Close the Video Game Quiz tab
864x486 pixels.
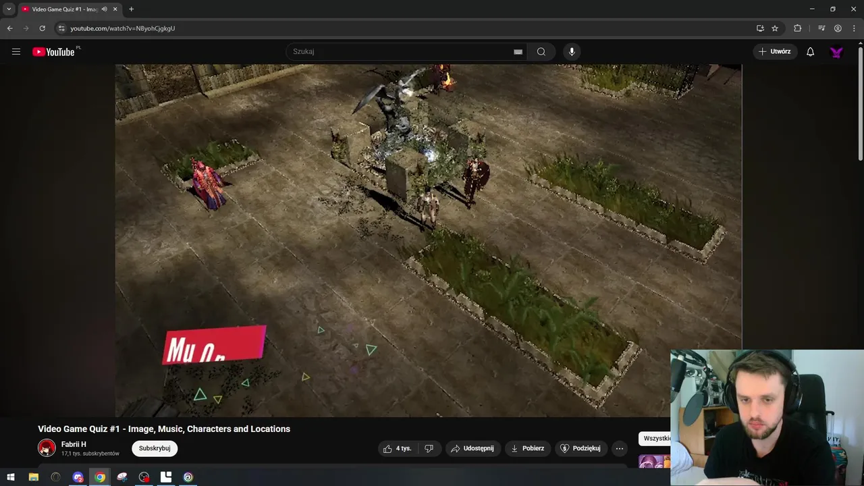(x=115, y=9)
